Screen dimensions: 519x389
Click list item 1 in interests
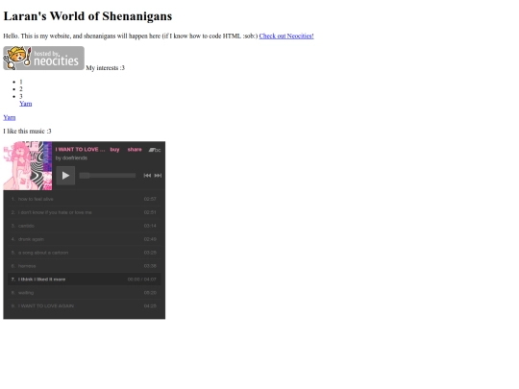click(21, 82)
